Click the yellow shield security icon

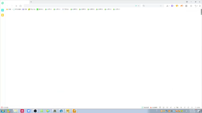[177, 6]
